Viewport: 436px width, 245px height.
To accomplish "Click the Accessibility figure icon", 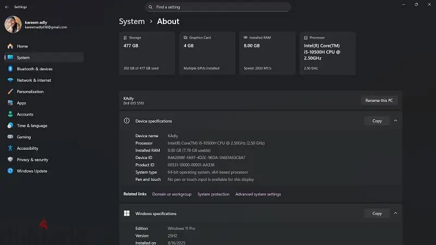I will (x=10, y=148).
